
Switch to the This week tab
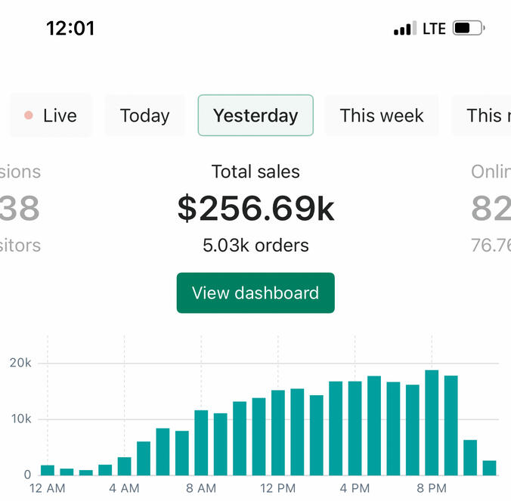click(x=382, y=116)
